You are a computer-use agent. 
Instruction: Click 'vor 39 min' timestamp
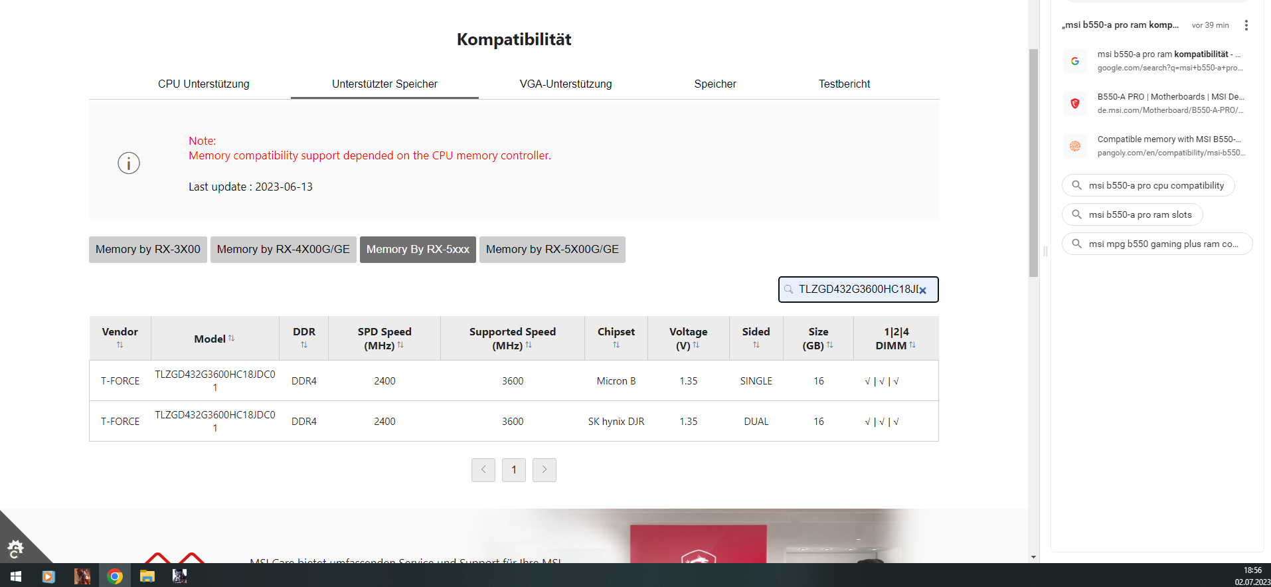[x=1210, y=25]
